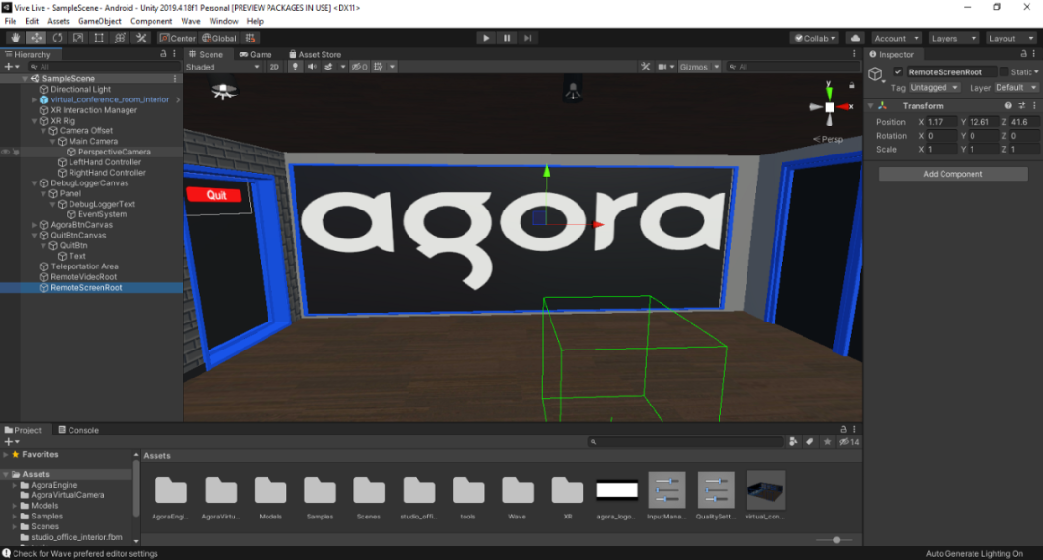Click the red Quit button in scene
Image resolution: width=1043 pixels, height=560 pixels.
click(216, 195)
